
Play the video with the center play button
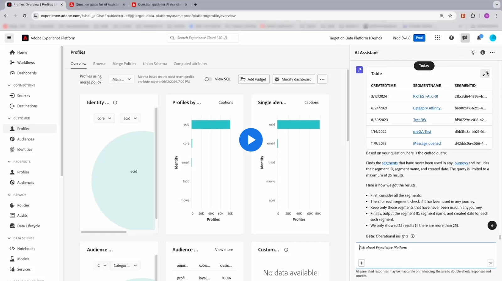pyautogui.click(x=251, y=140)
